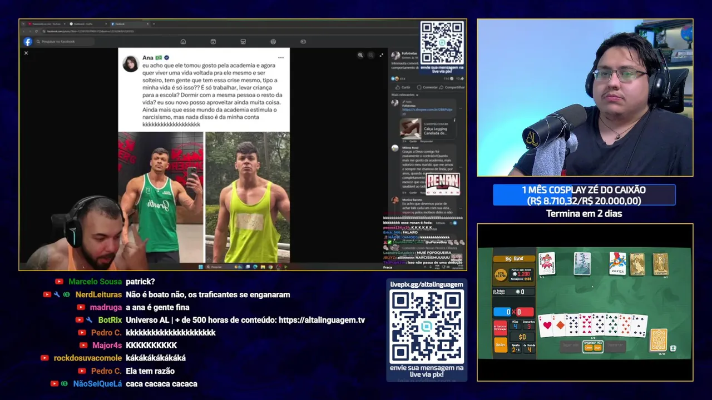Screen dimensions: 712x400
Task: Open the Calça Legging product thumbnail
Action: point(411,128)
